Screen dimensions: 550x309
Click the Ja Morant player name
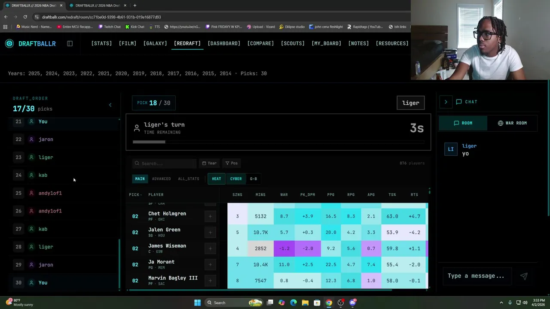coord(161,262)
